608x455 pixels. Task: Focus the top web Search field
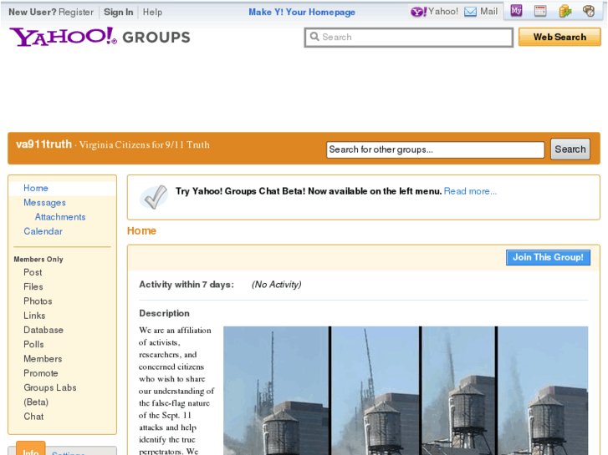coord(409,38)
